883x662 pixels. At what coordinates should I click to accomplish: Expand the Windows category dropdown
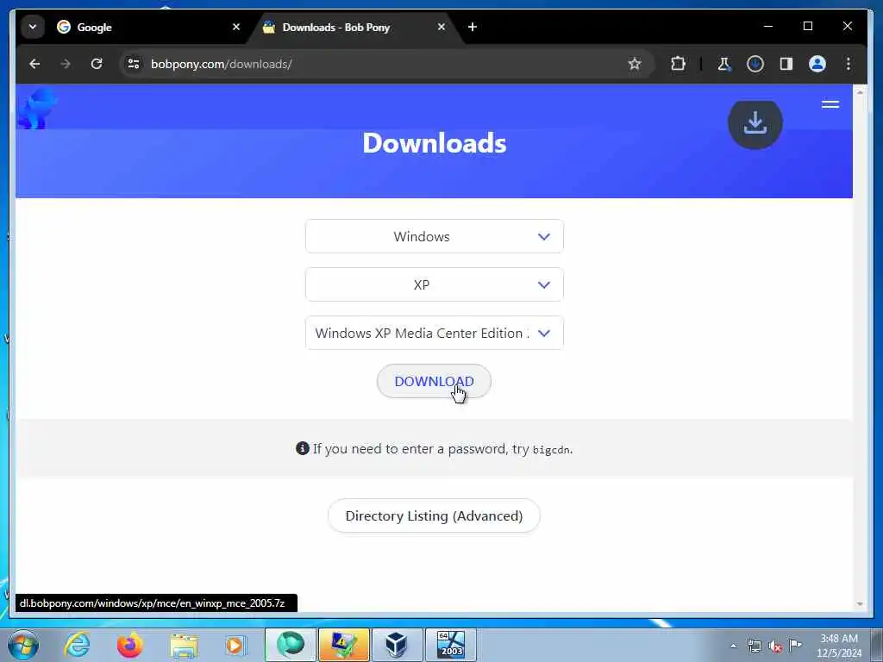pos(435,236)
